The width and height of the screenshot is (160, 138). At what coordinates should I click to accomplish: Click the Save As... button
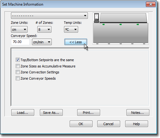pos(51,113)
